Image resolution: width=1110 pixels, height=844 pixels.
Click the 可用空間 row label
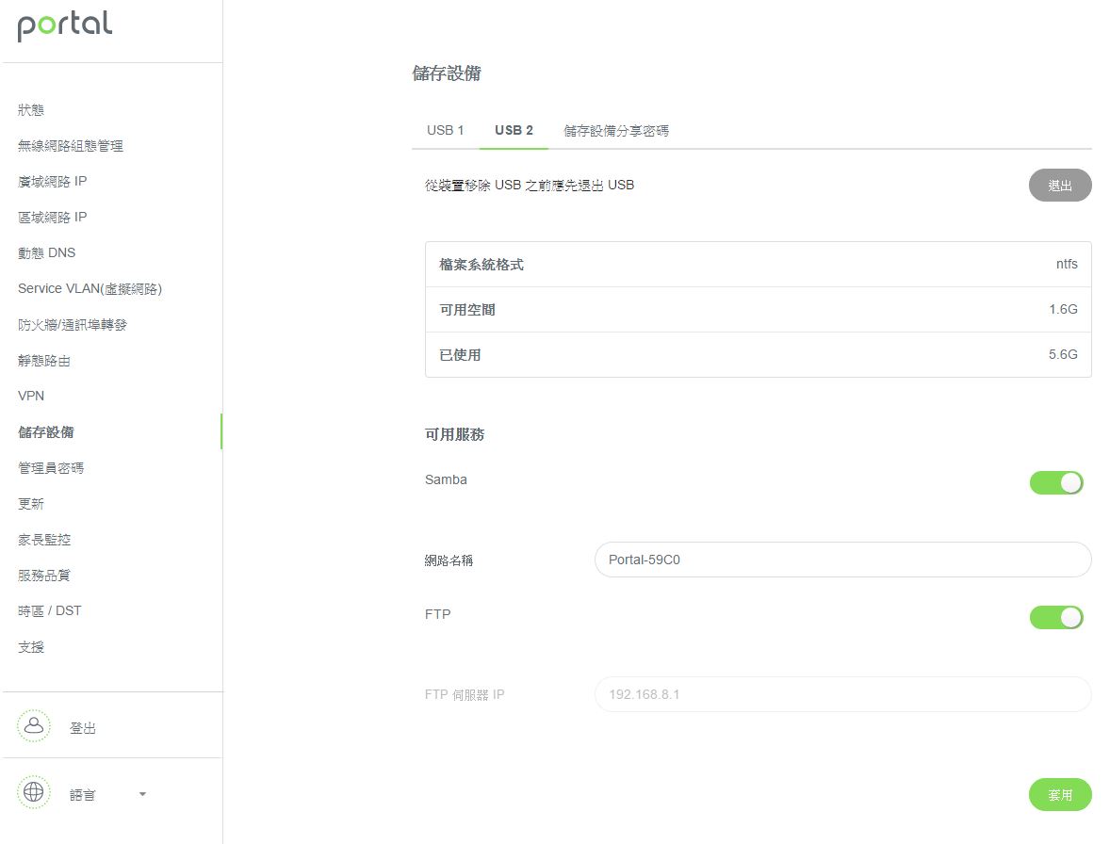coord(467,310)
